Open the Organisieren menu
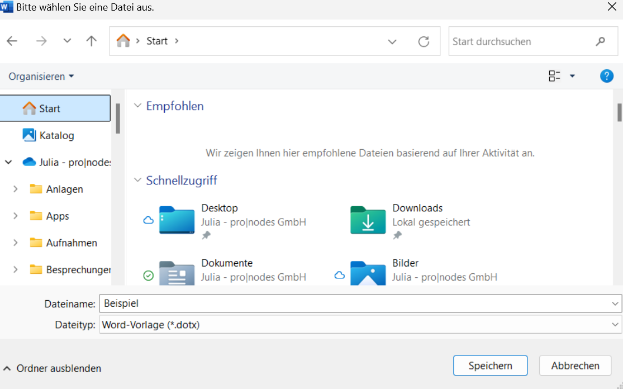The image size is (623, 389). click(41, 77)
